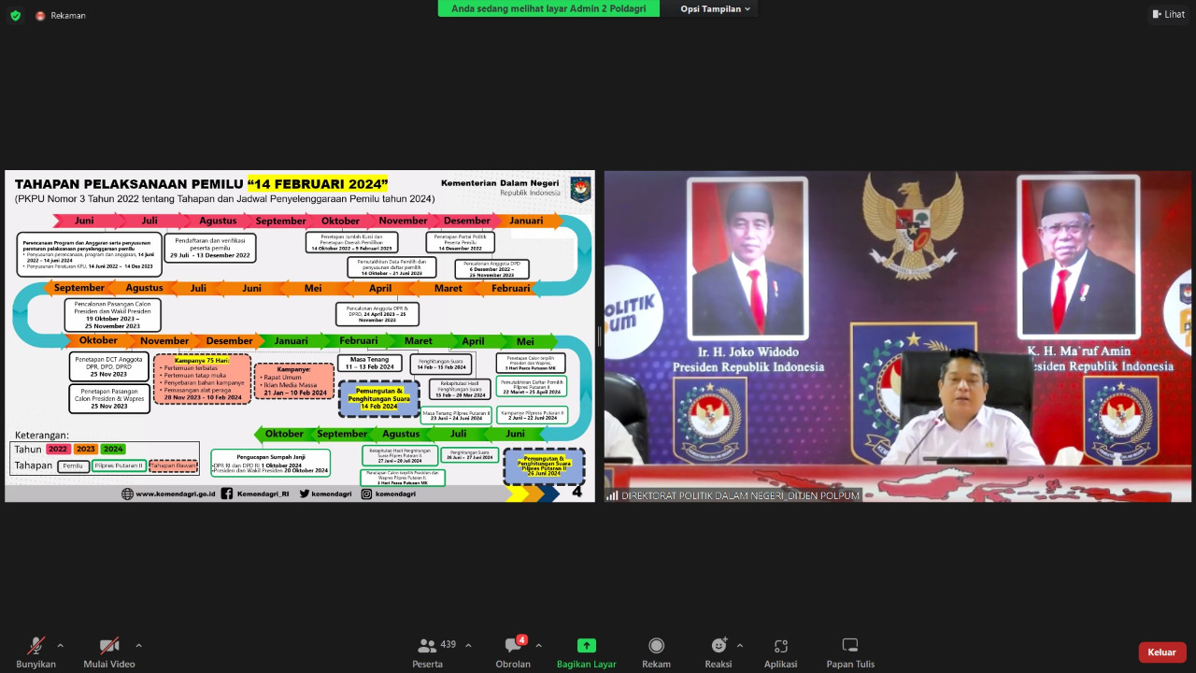Open the Peserta participants panel
The height and width of the screenshot is (673, 1196).
(428, 652)
